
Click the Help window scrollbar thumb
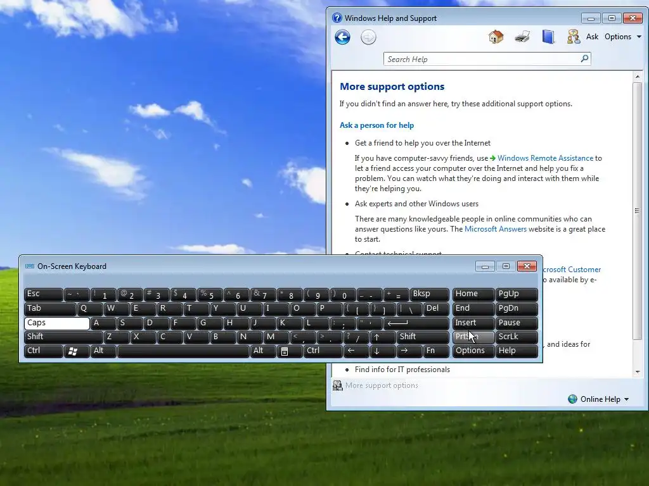click(637, 211)
